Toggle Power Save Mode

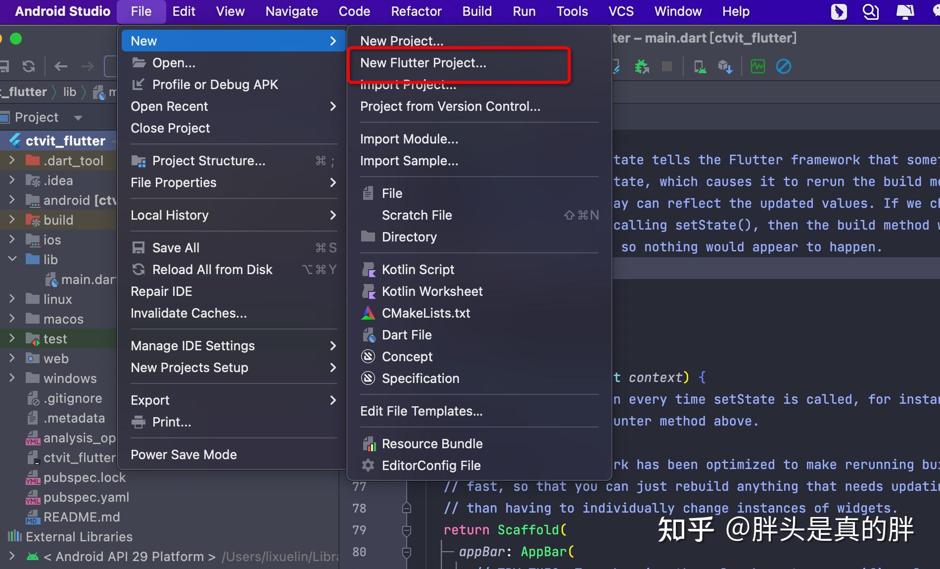point(233,454)
